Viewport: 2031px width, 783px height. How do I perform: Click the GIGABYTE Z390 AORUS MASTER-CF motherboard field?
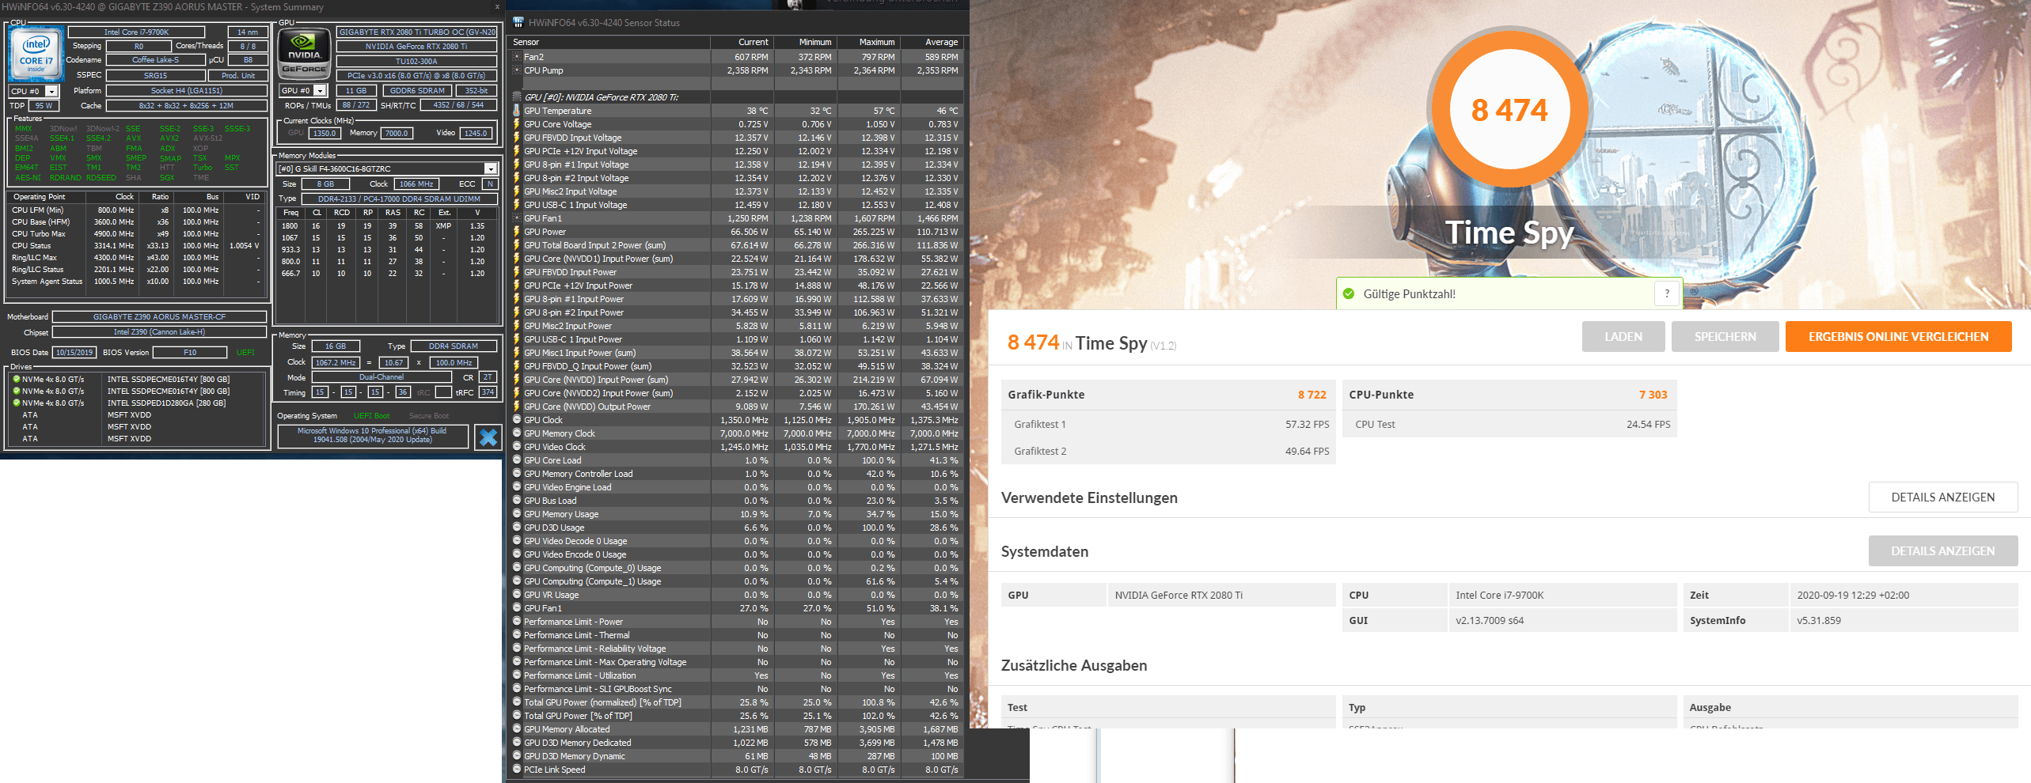[159, 317]
